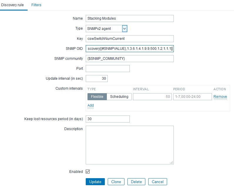Switch to the Filters tab
This screenshot has height=189, width=234.
point(36,5)
